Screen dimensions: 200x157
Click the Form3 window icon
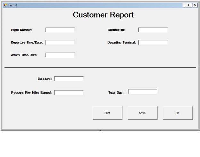pyautogui.click(x=5, y=5)
